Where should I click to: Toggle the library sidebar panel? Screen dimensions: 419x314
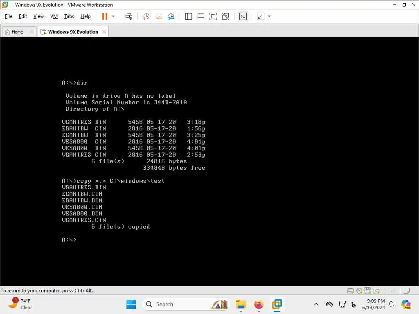pos(188,16)
